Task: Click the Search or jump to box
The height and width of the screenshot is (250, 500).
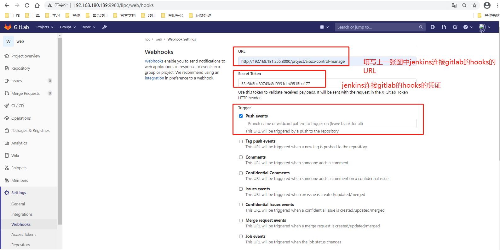Action: [x=380, y=27]
